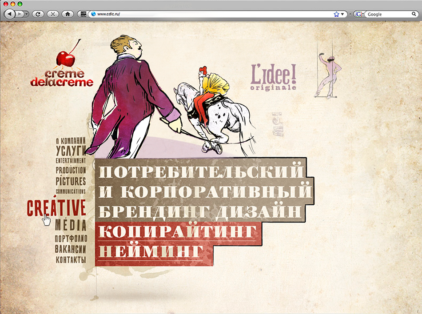Go forward with the browser forward arrow
422x314 pixels.
[20, 14]
